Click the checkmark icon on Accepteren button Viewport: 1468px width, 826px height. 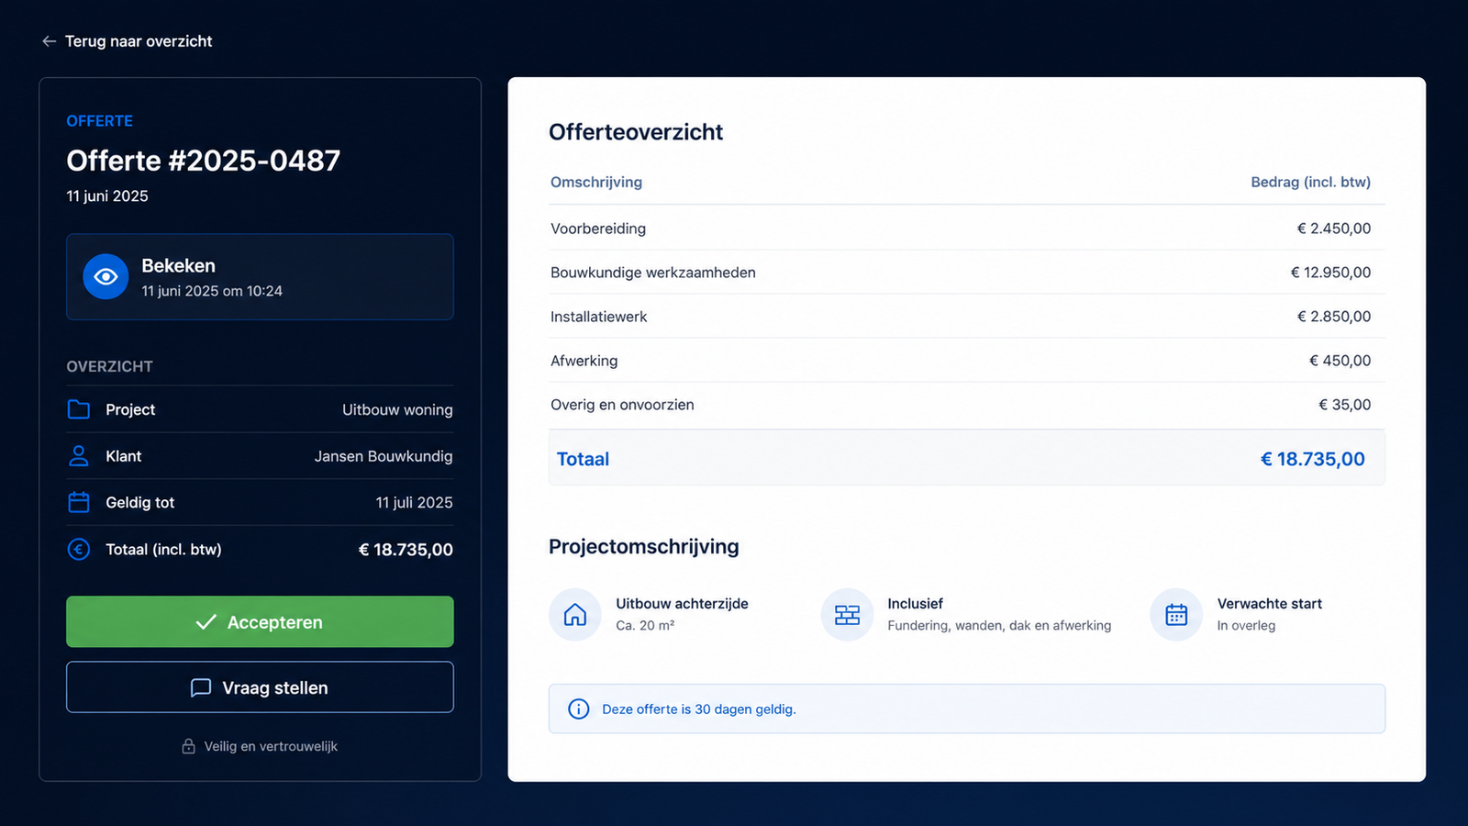click(x=206, y=621)
